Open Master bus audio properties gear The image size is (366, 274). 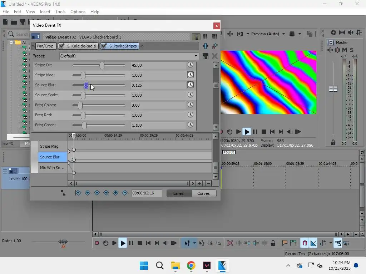click(337, 50)
